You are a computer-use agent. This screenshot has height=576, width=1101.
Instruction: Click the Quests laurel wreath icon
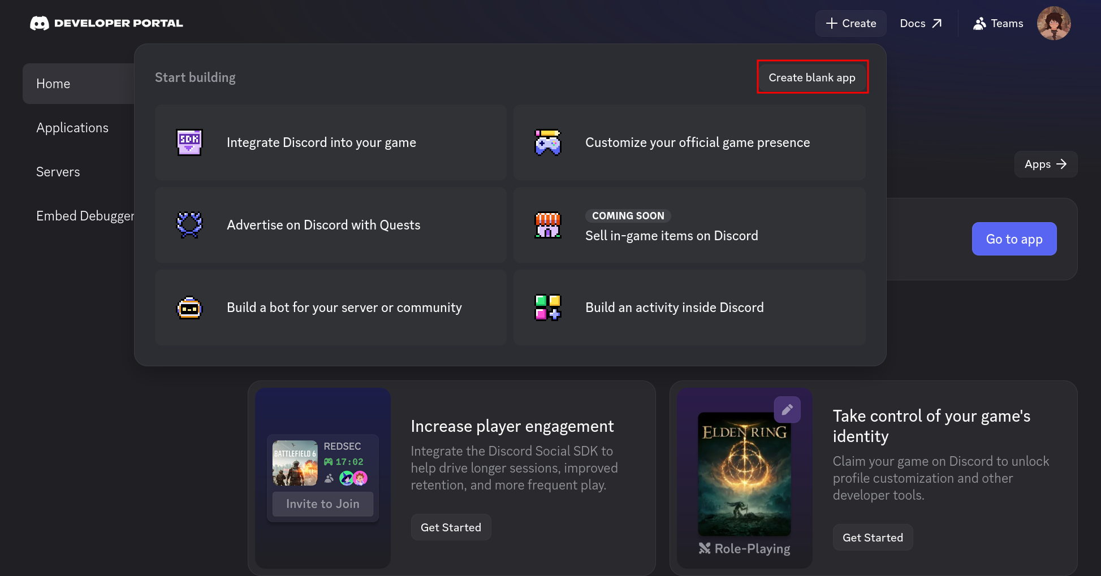pos(189,224)
